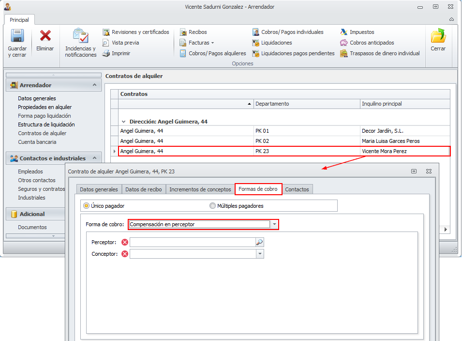Open Impuestos from the ribbon
The height and width of the screenshot is (341, 462).
[344, 32]
